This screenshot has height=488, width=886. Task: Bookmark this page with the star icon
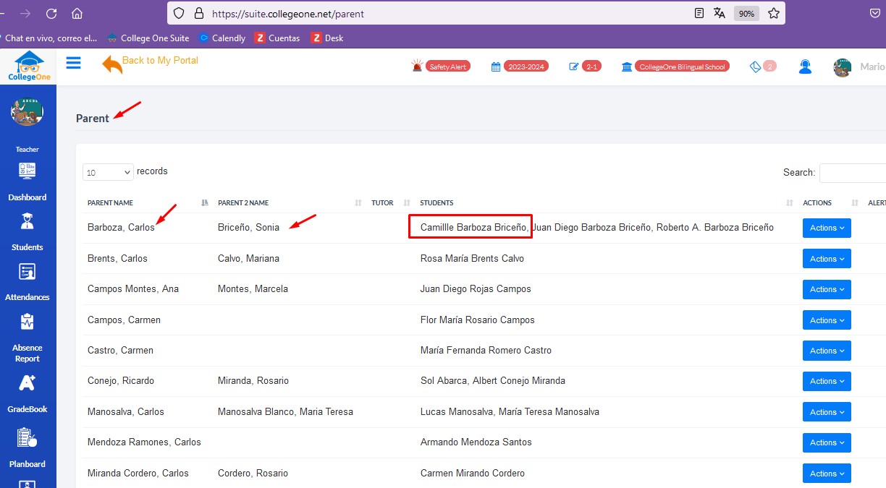[773, 13]
